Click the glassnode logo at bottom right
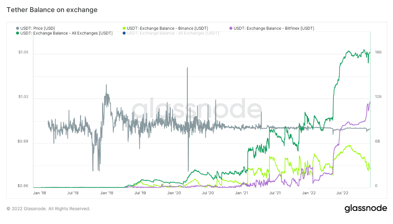This screenshot has width=393, height=224. coord(366,208)
